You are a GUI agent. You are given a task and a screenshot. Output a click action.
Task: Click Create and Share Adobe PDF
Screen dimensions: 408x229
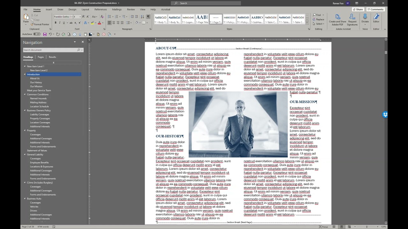tap(338, 19)
